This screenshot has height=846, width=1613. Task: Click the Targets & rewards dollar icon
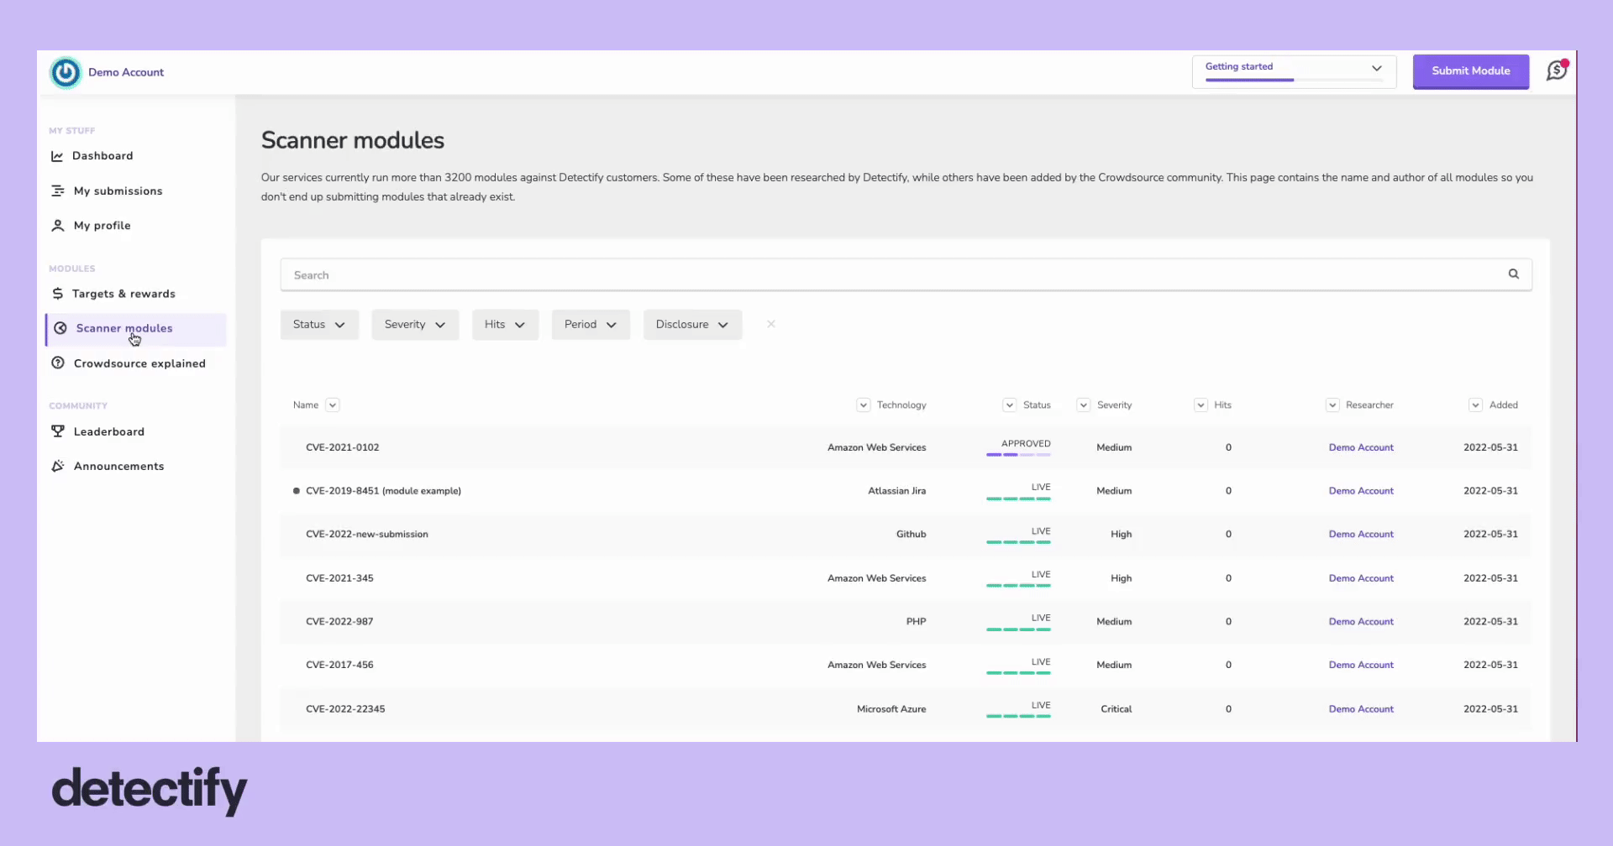(57, 294)
